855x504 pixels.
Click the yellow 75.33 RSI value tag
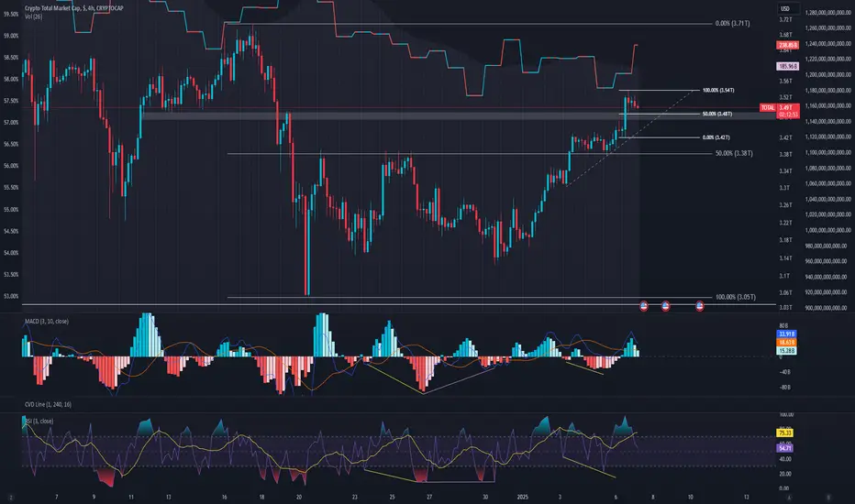tap(785, 433)
